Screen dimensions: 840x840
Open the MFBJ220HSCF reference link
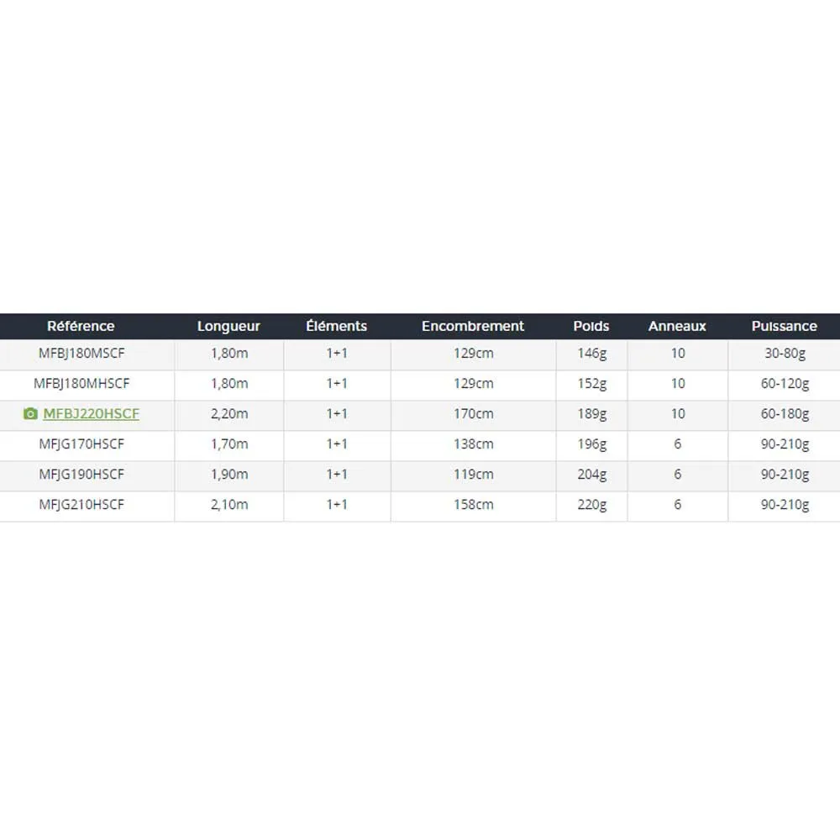click(x=91, y=414)
